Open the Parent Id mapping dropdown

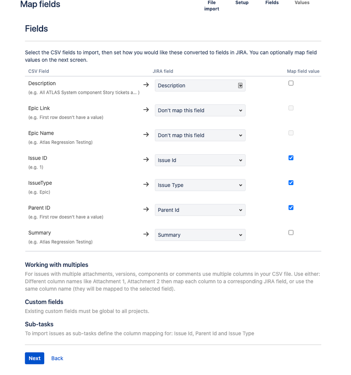pos(200,210)
